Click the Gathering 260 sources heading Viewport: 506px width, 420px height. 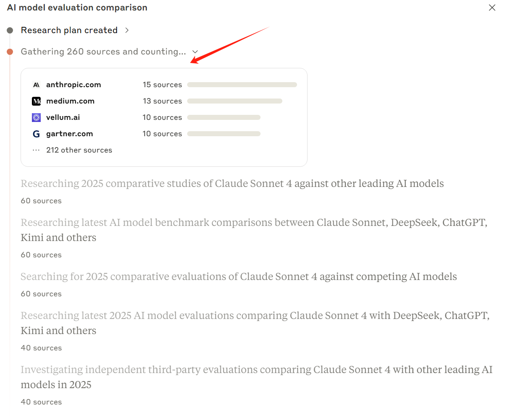coord(102,52)
